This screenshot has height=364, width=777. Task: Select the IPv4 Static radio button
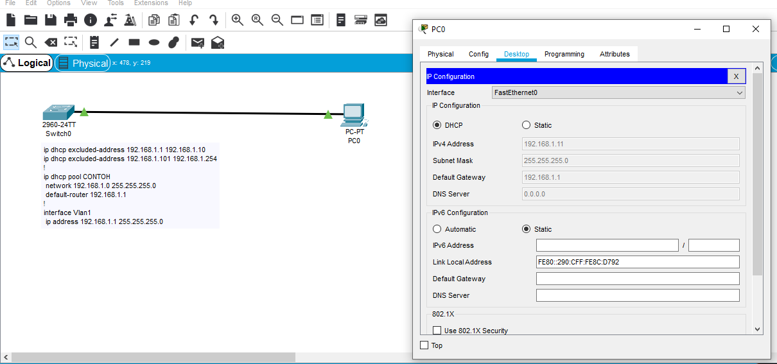(527, 125)
